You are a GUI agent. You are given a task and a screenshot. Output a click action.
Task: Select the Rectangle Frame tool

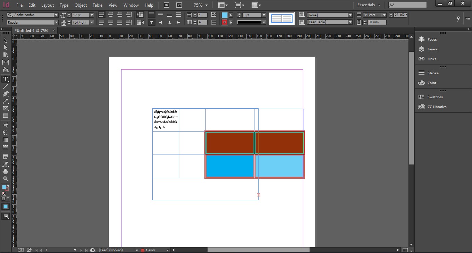[6, 109]
